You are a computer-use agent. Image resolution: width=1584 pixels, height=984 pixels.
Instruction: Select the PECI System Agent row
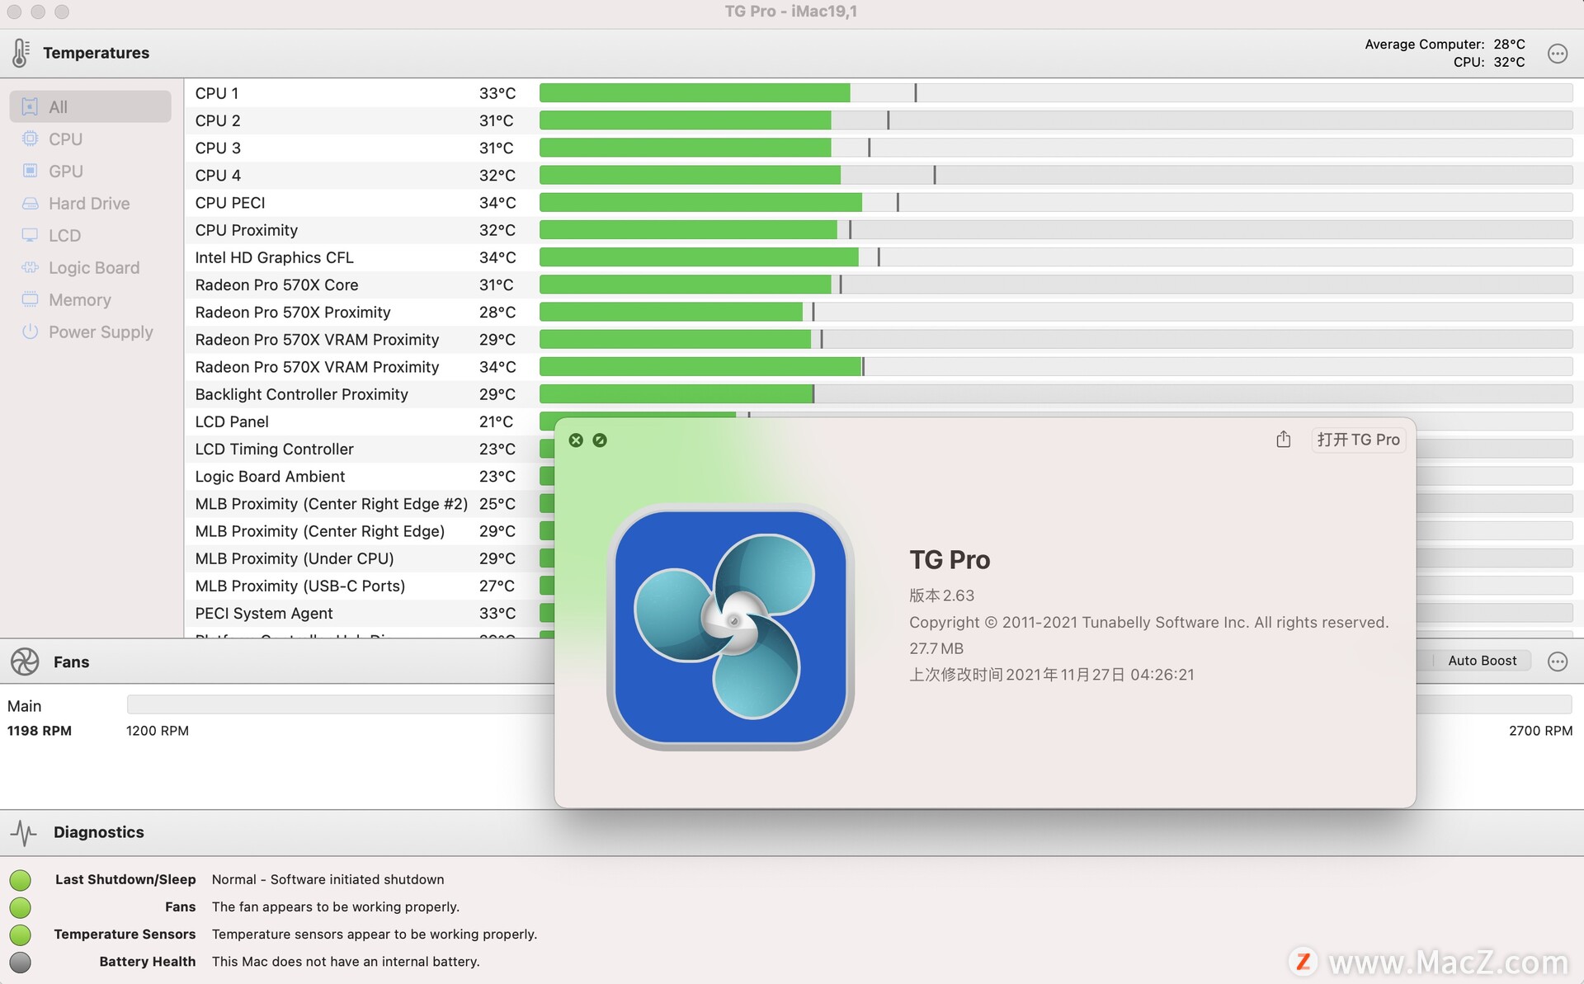click(370, 613)
